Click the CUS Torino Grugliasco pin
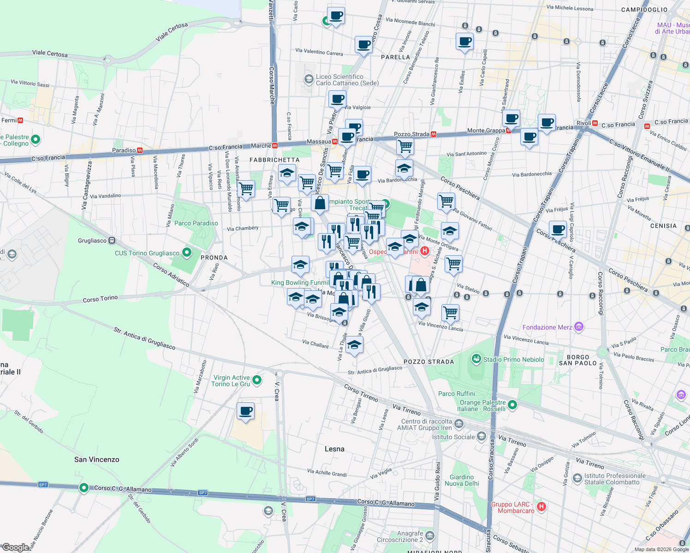Image resolution: width=690 pixels, height=553 pixels. pos(186,253)
